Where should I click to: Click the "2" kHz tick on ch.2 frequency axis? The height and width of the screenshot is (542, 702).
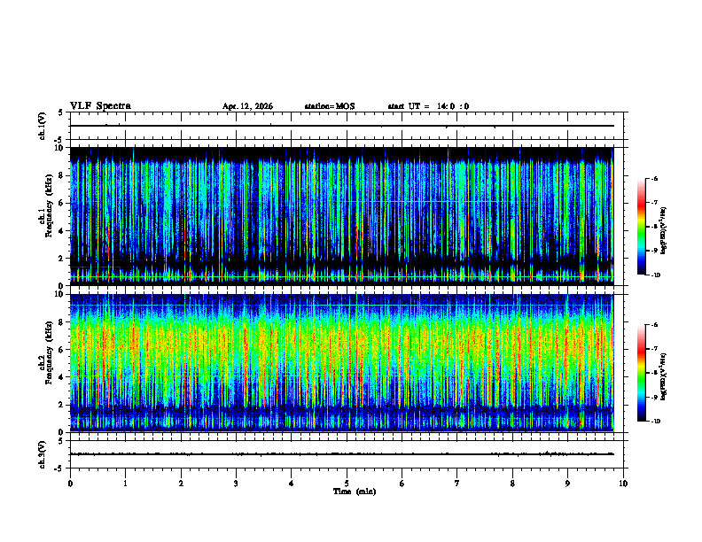point(62,405)
